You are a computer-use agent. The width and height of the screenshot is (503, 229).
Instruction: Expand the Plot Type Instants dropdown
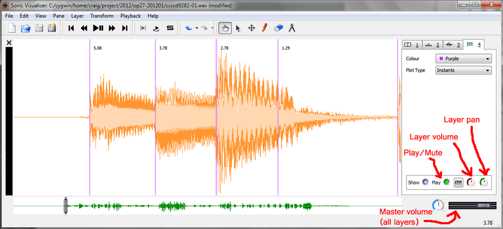463,70
